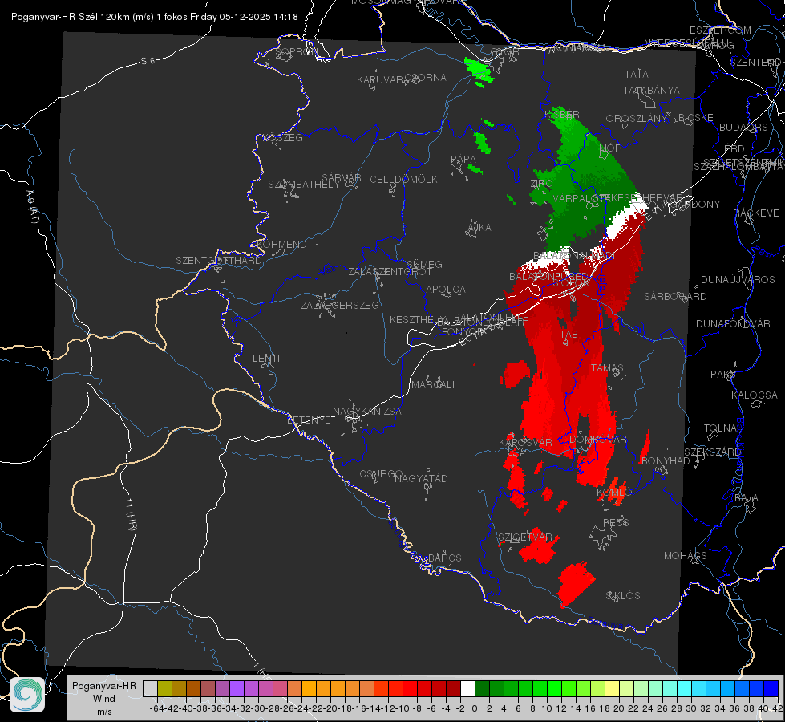This screenshot has height=722, width=785.
Task: Click the '11 (HR)' road label
Action: (132, 514)
